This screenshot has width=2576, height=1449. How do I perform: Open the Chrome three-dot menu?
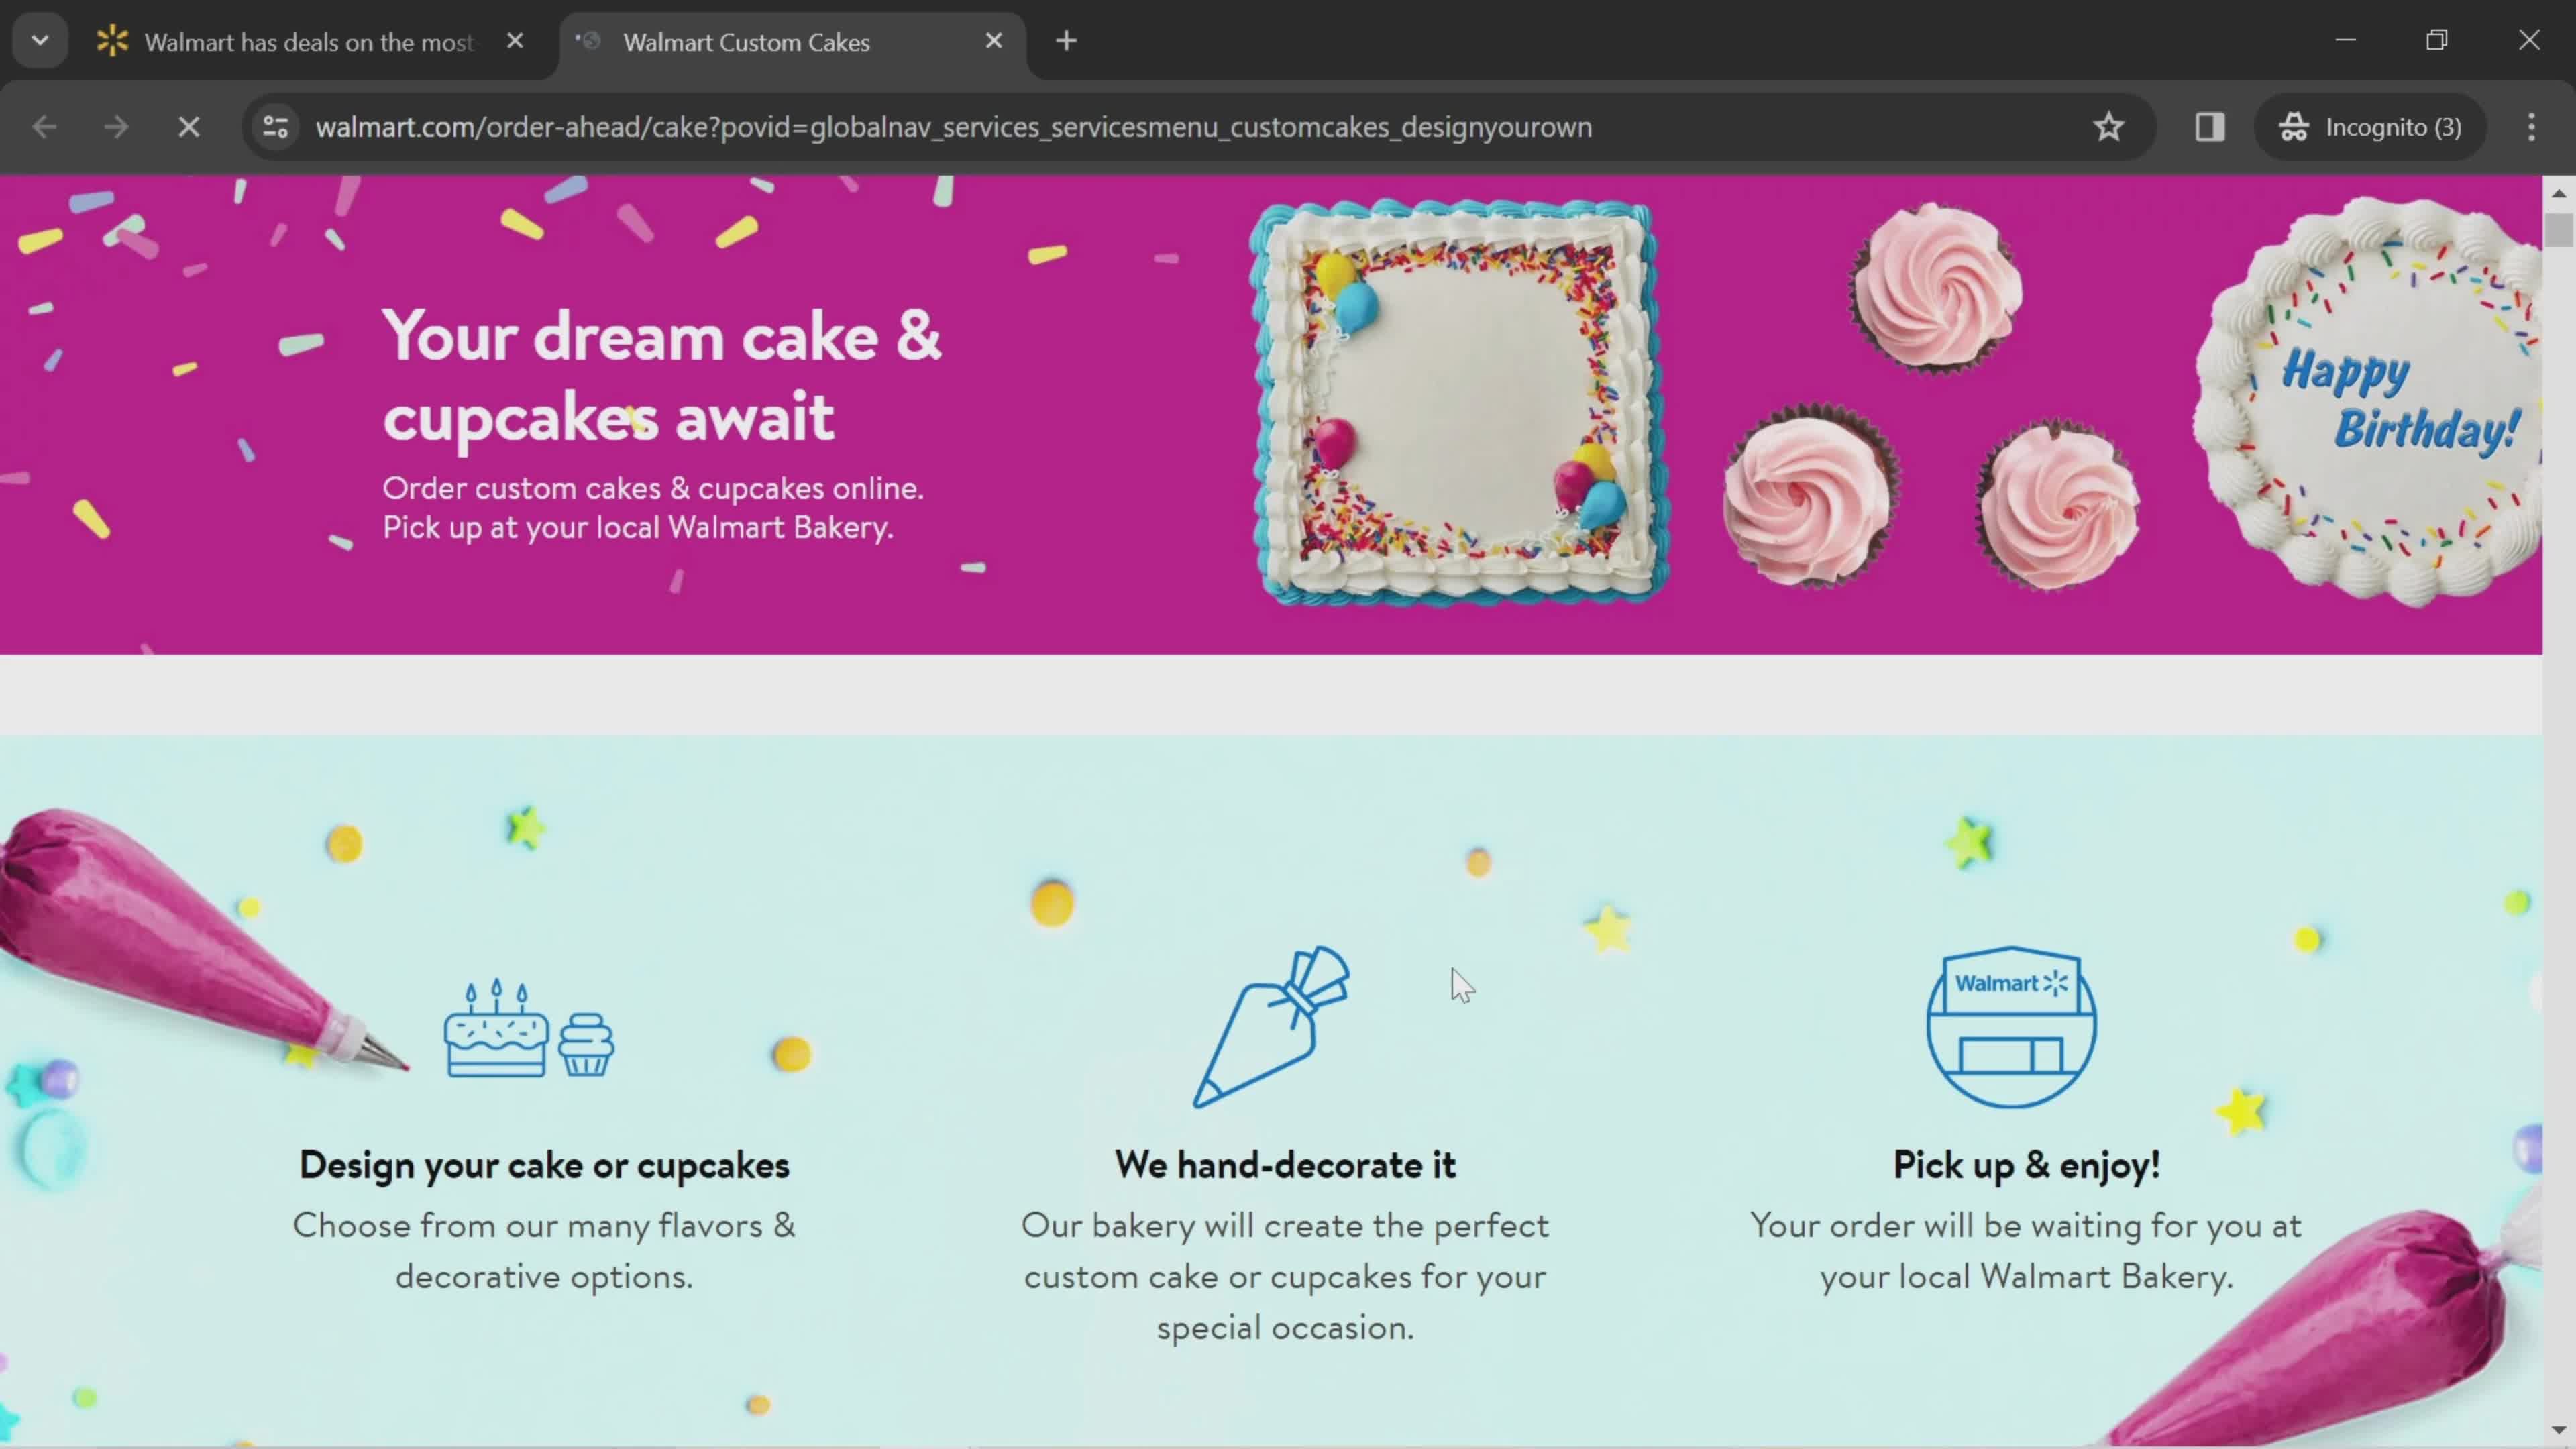(x=2532, y=127)
